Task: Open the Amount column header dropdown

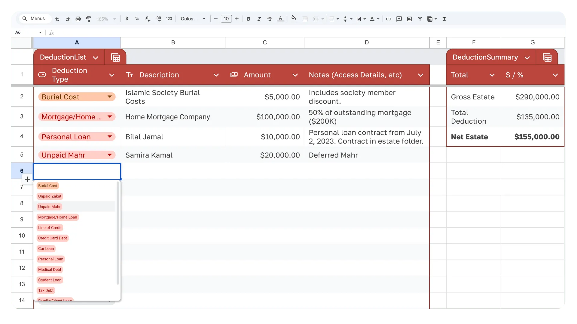Action: (295, 75)
